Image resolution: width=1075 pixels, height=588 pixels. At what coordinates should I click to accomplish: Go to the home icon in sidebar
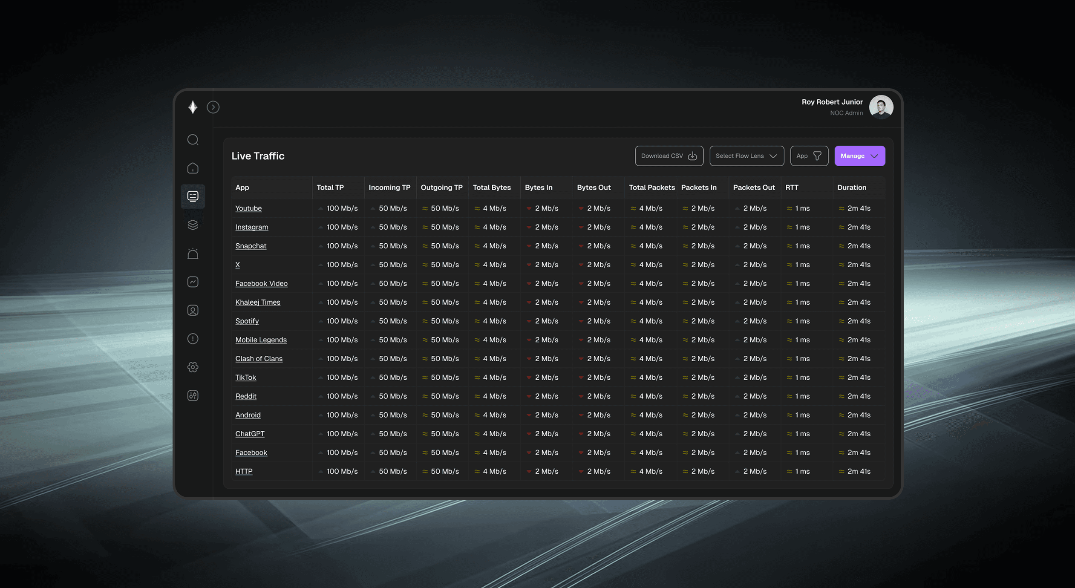[x=193, y=168]
